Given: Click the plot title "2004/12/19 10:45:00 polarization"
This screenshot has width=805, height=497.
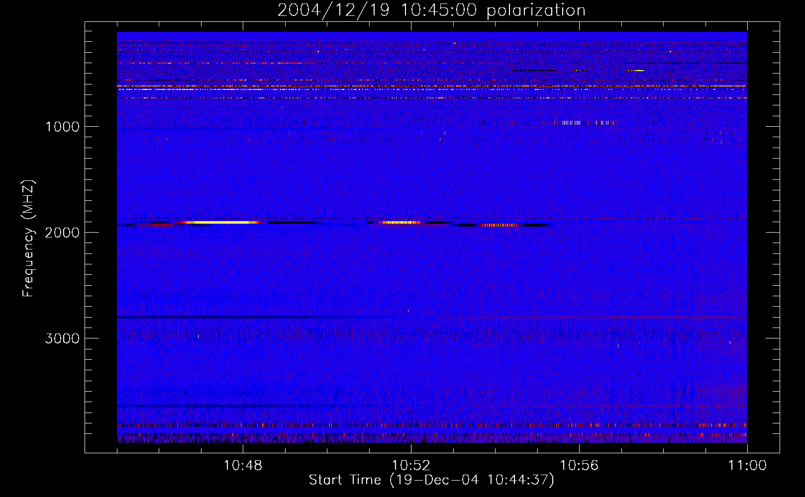Looking at the screenshot, I should coord(431,10).
